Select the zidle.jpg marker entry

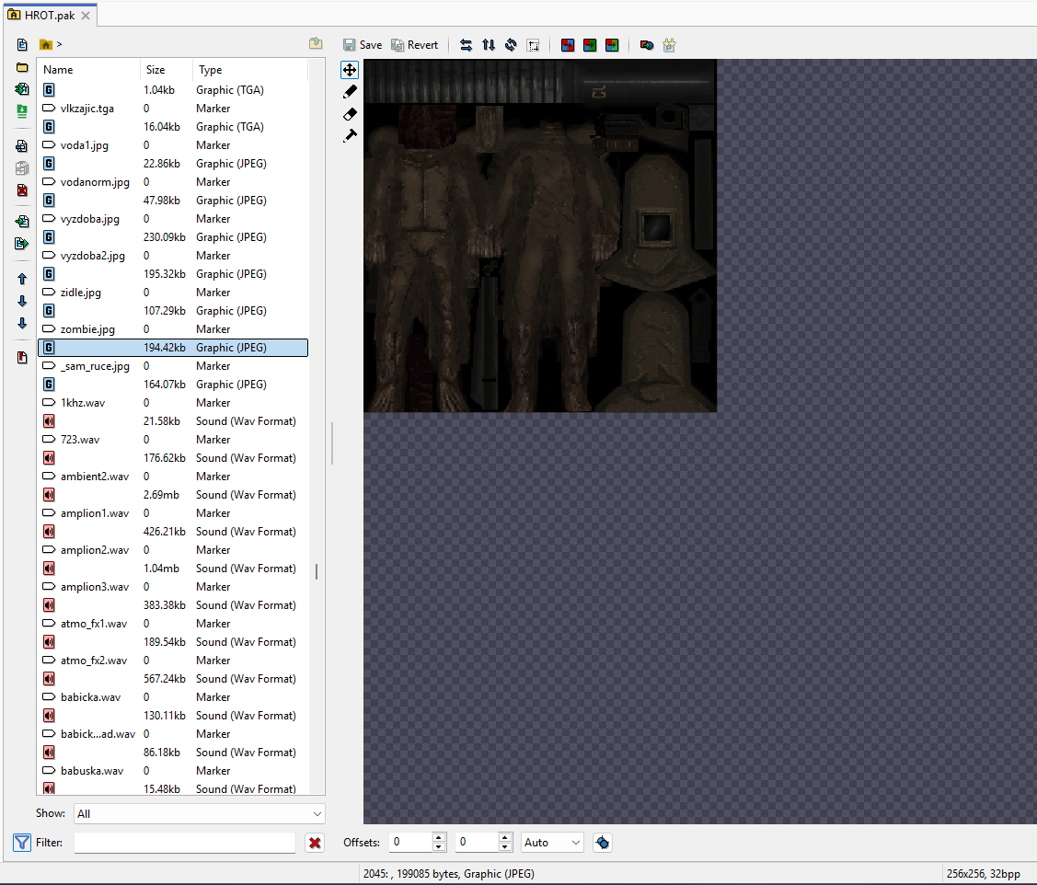[173, 293]
